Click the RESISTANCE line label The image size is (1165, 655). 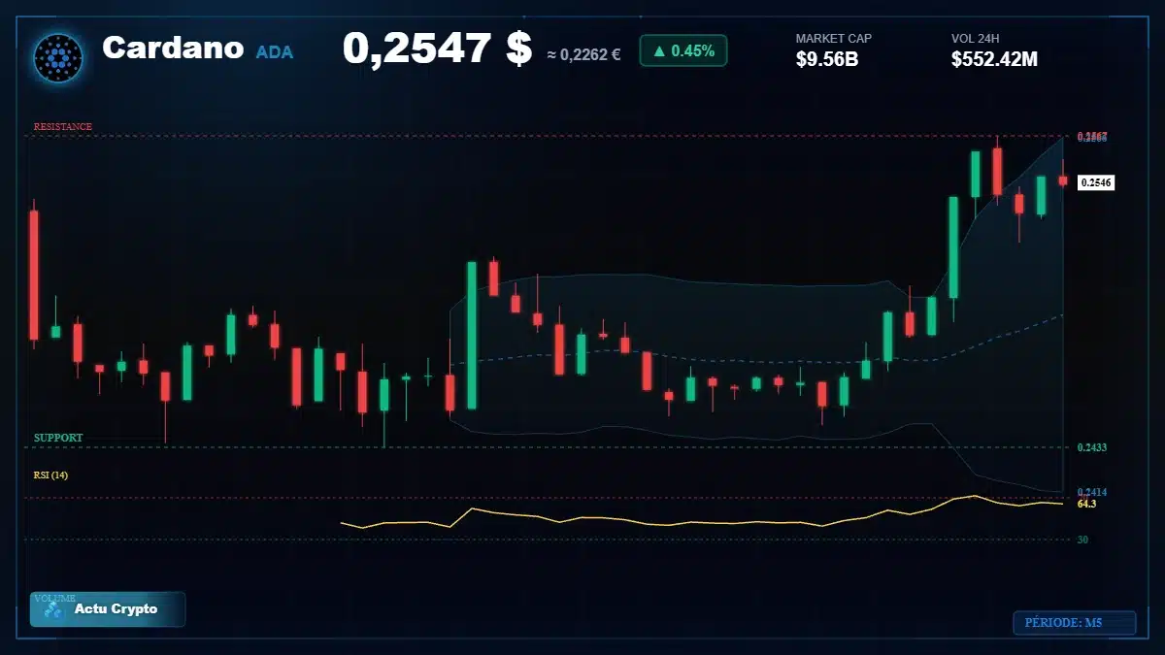63,127
